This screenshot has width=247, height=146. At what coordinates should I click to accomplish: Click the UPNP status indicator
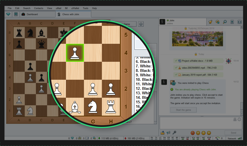click(x=209, y=138)
